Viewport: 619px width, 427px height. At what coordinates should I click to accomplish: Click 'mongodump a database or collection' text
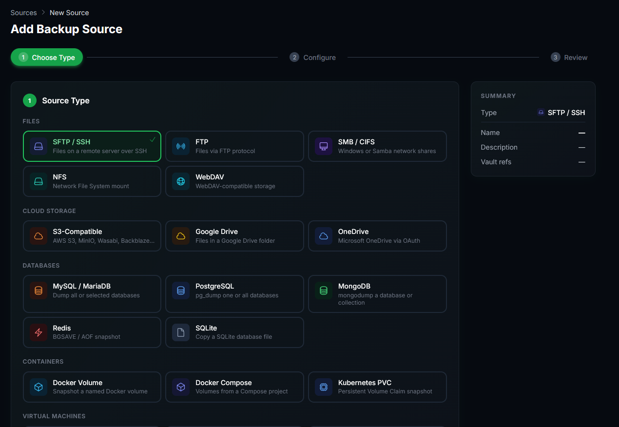click(x=375, y=299)
